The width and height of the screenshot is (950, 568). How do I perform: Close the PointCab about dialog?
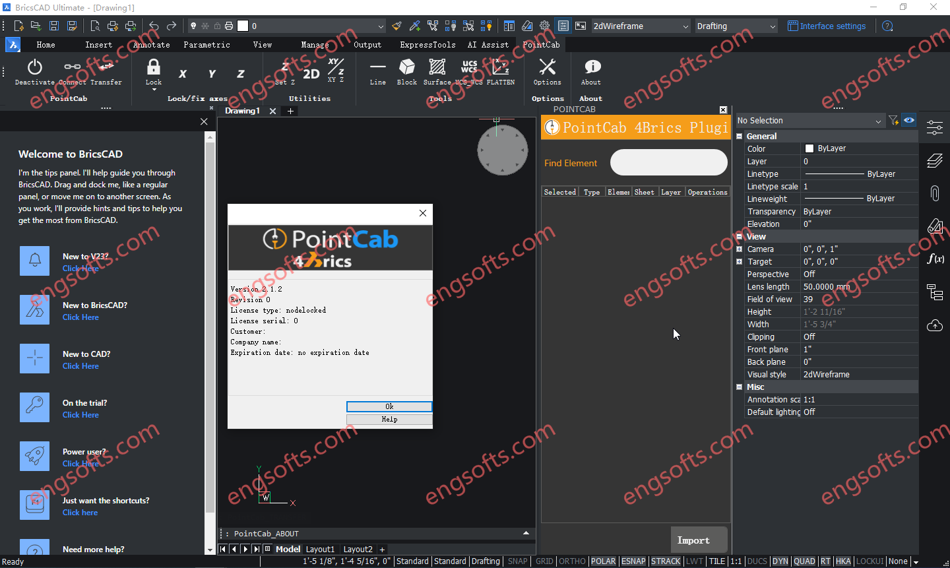coord(423,213)
